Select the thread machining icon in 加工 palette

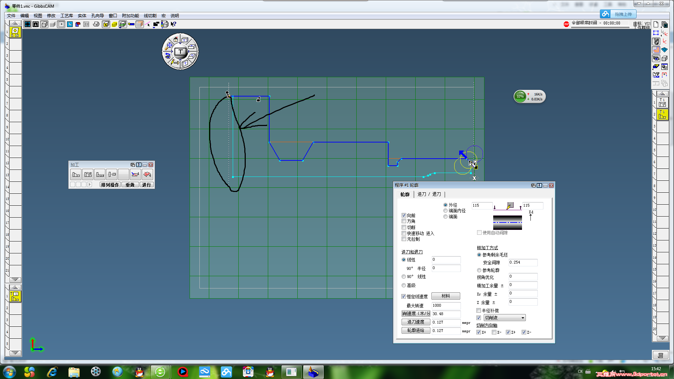tap(100, 174)
